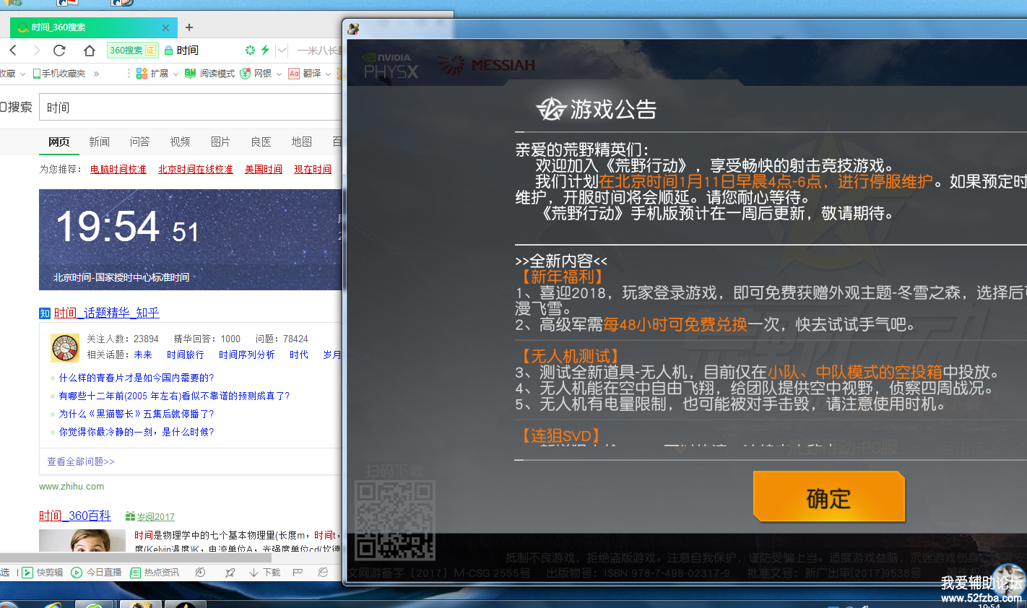Expand the 网银 dropdown arrow
This screenshot has height=608, width=1027.
(279, 74)
